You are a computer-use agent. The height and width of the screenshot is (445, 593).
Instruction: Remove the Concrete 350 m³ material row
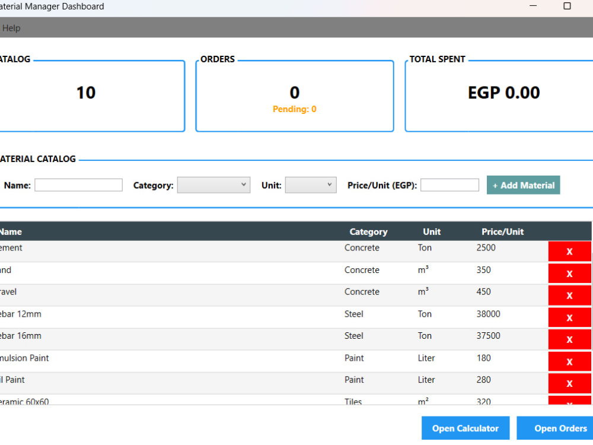[x=569, y=274]
